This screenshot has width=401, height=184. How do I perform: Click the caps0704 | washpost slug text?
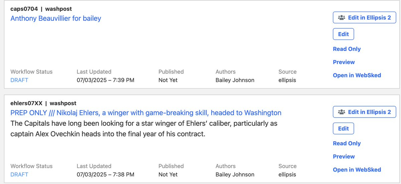point(41,9)
